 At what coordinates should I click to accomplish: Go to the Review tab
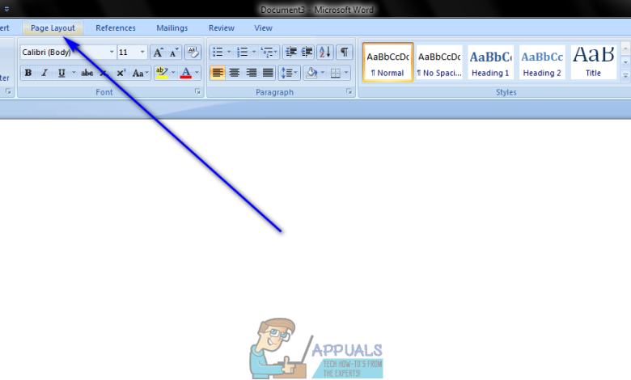222,27
